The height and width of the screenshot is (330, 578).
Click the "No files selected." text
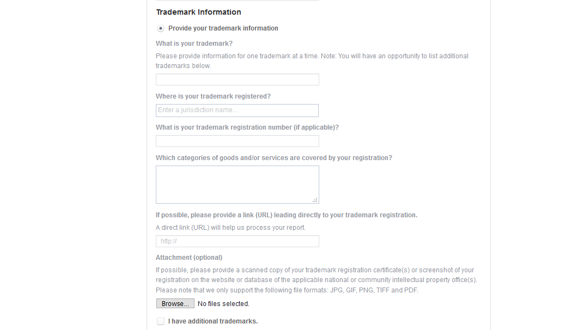click(223, 303)
